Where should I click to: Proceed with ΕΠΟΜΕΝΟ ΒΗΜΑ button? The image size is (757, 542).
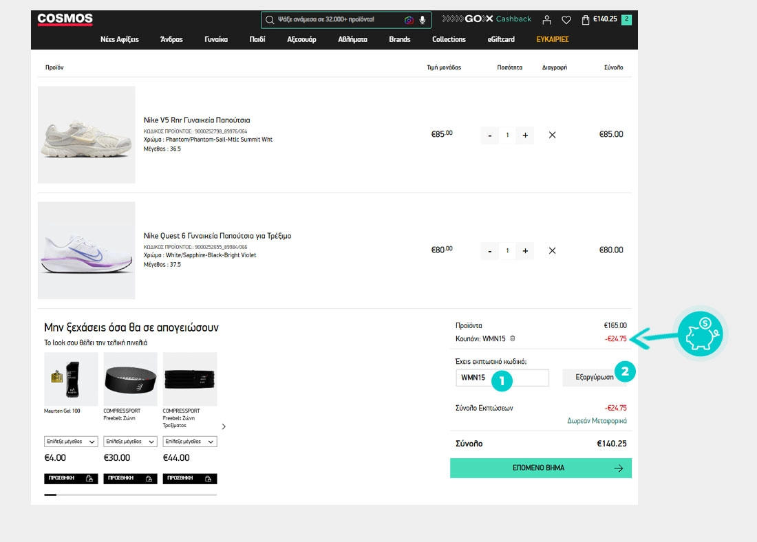(541, 468)
